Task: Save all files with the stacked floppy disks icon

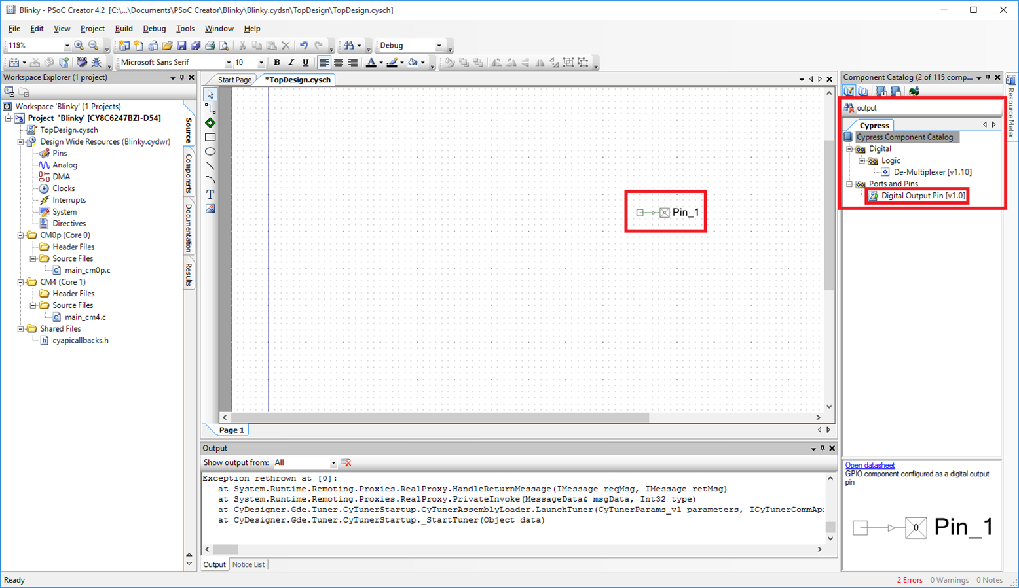Action: click(x=196, y=46)
